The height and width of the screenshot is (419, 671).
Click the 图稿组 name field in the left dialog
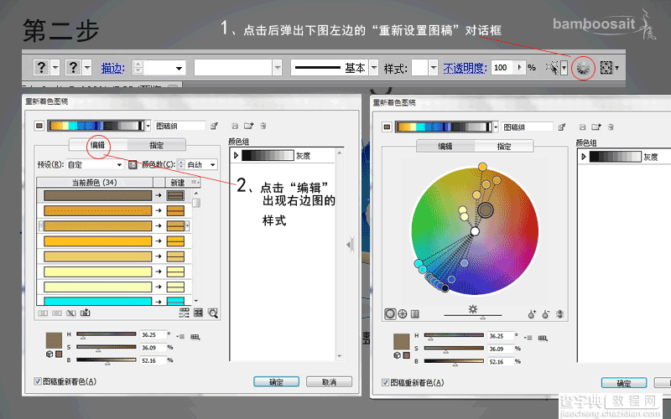179,126
